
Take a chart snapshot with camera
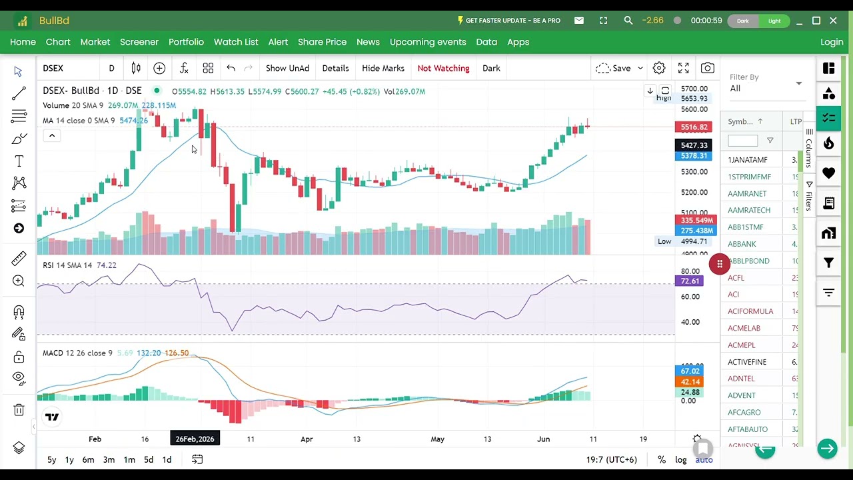pos(708,68)
